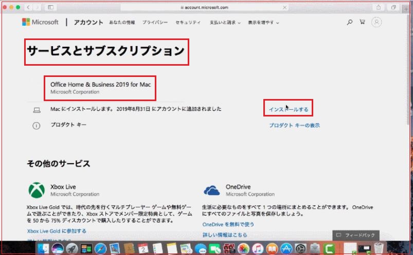Click the プロダクト キーの表示 link

point(294,125)
